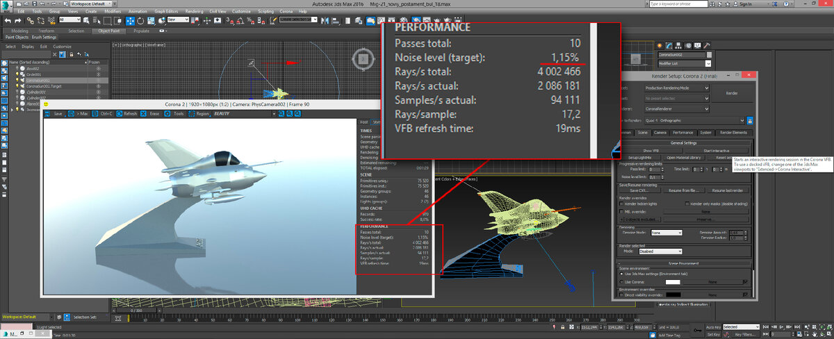Toggle Direct visibility override checkbox
The image size is (834, 339).
point(621,295)
